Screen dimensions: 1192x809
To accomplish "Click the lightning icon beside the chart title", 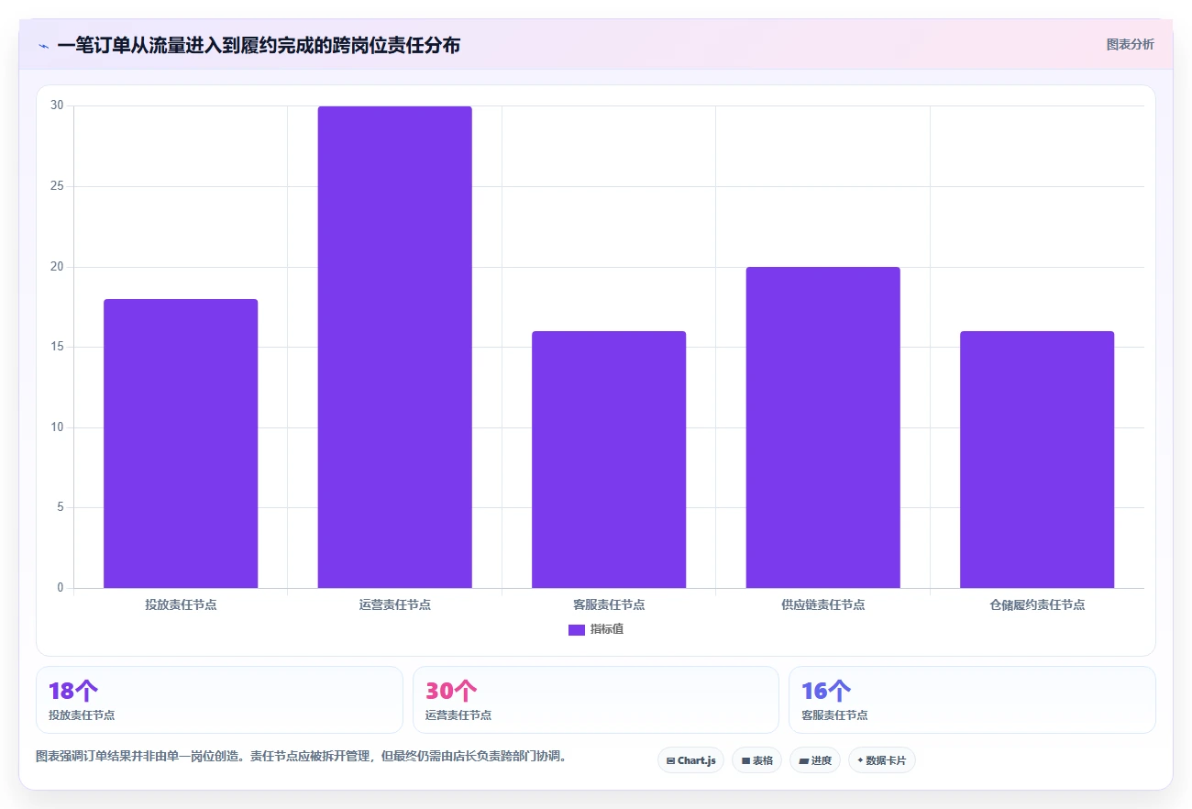I will (x=43, y=46).
